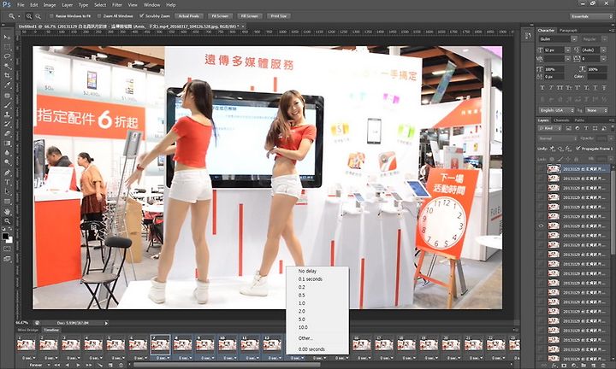Screen dimensions: 616x369
Task: Open the font family Gulim dropdown
Action: pyautogui.click(x=574, y=38)
